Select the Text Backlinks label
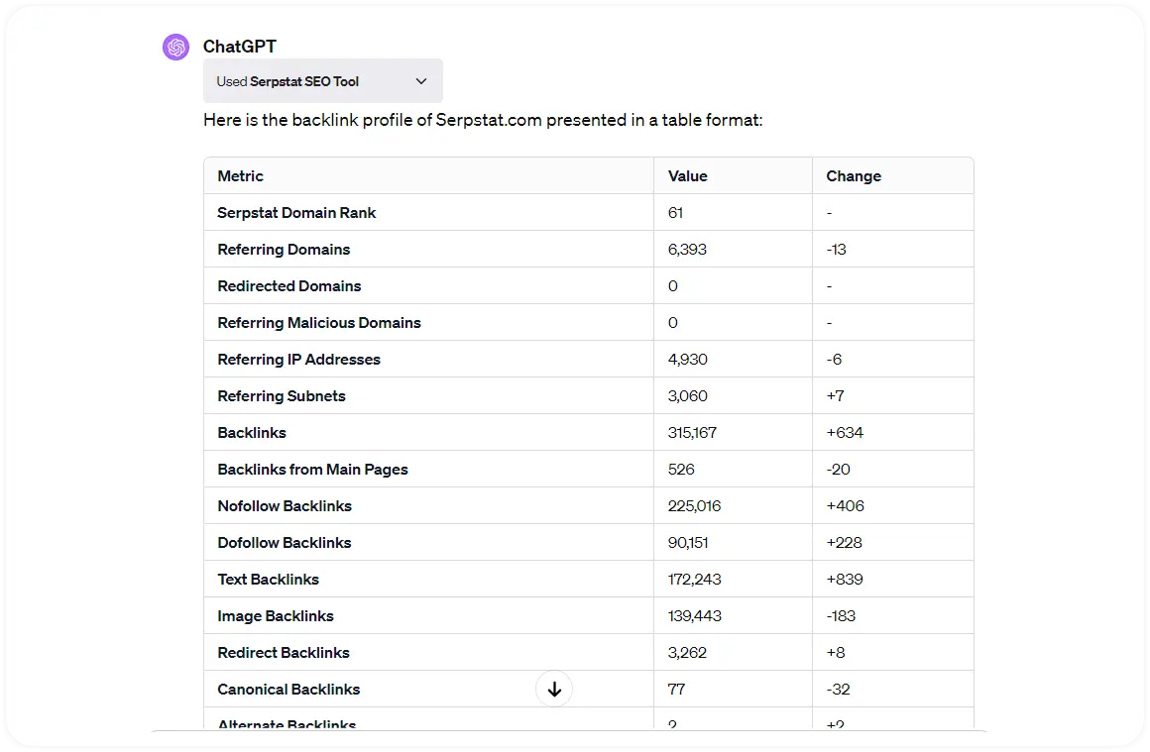This screenshot has width=1150, height=752. (x=269, y=579)
